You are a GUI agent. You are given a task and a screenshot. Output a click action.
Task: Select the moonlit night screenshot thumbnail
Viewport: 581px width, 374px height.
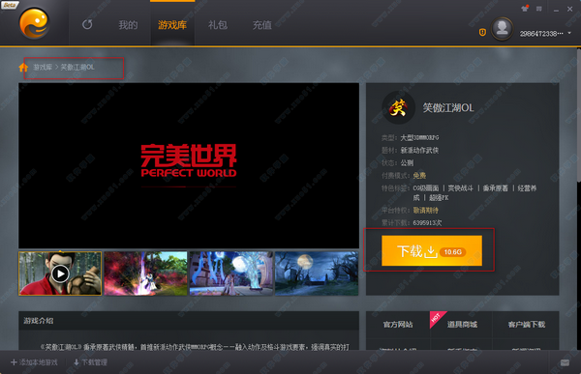317,273
